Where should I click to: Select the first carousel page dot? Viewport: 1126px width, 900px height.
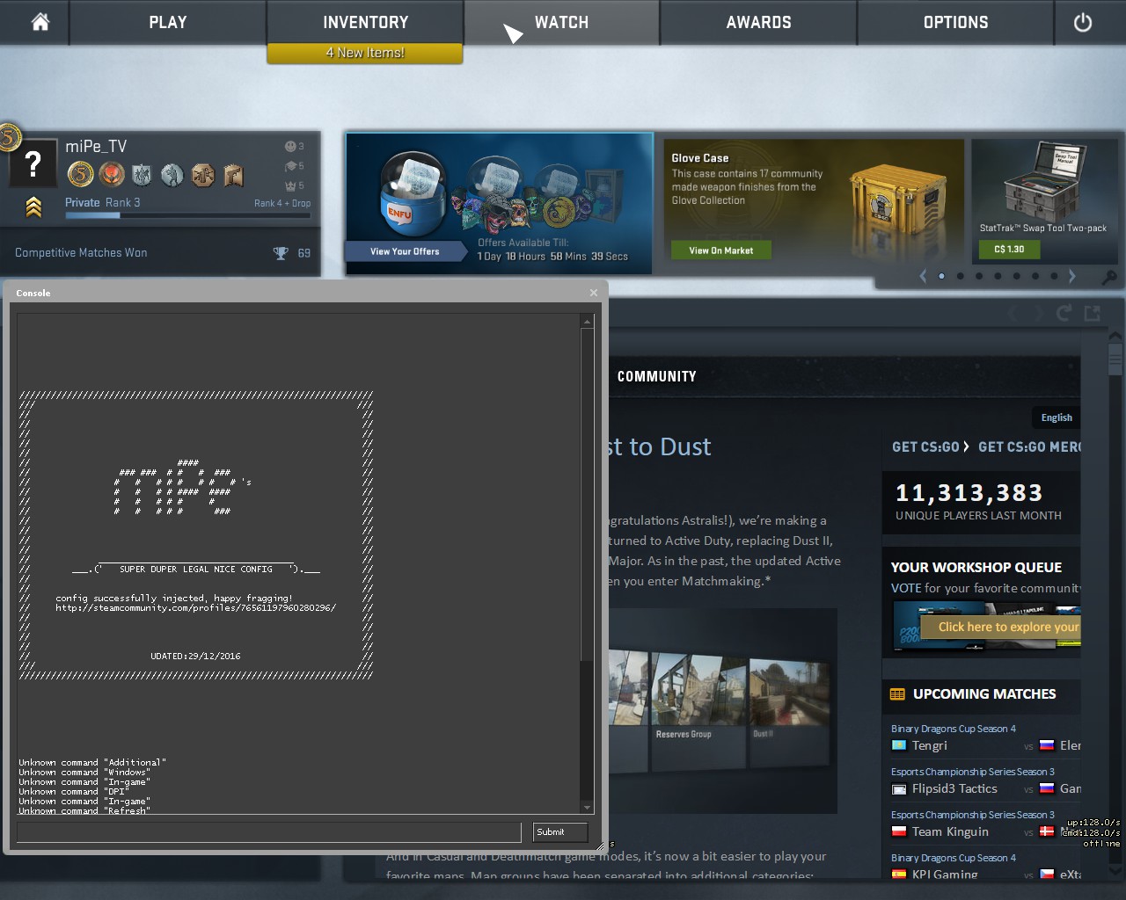point(941,276)
